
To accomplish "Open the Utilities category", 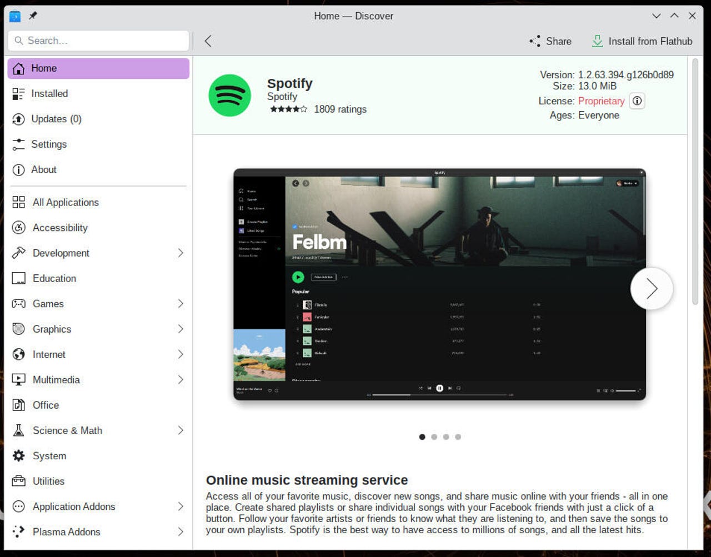I will (x=48, y=481).
